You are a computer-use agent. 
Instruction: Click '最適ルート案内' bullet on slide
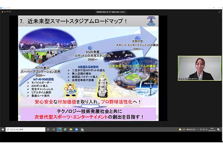(40, 96)
